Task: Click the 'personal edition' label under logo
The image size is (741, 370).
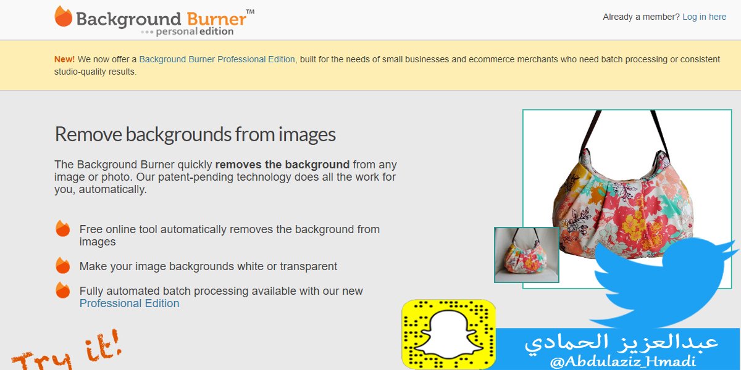Action: pos(194,31)
